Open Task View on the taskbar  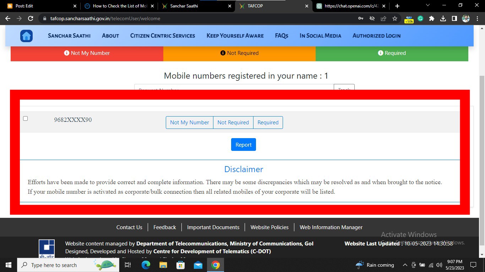tap(128, 265)
